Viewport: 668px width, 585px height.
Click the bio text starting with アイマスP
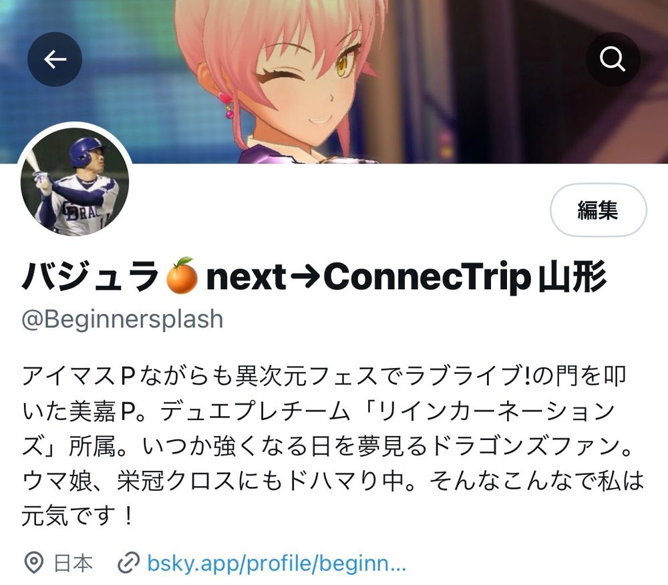(x=324, y=376)
